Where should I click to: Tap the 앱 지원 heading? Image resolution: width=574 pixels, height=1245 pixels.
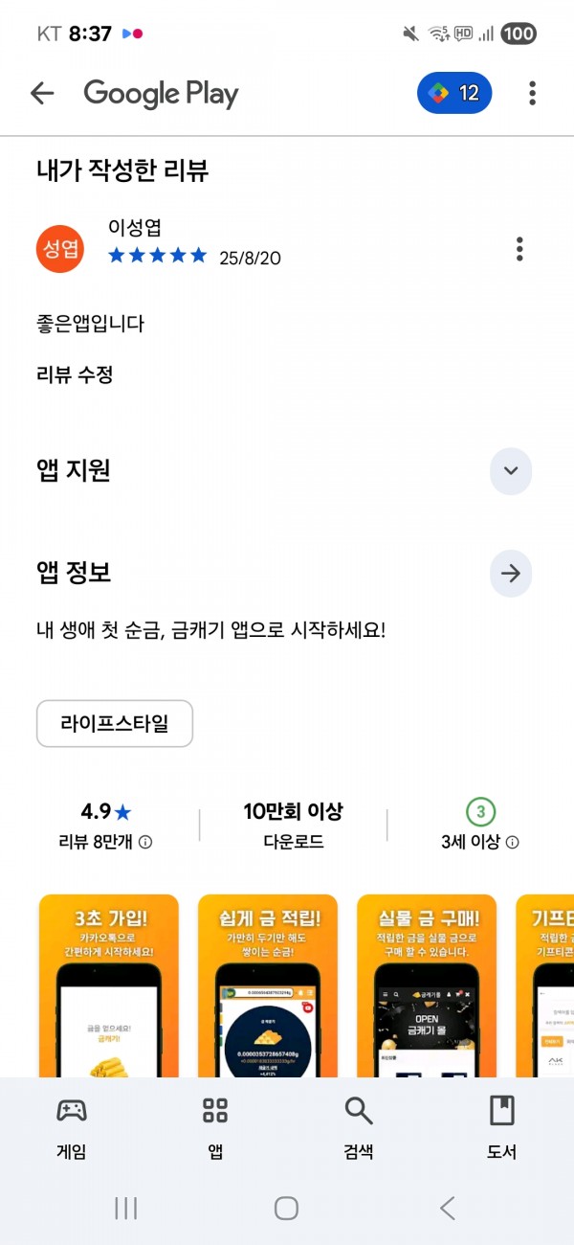[x=74, y=471]
